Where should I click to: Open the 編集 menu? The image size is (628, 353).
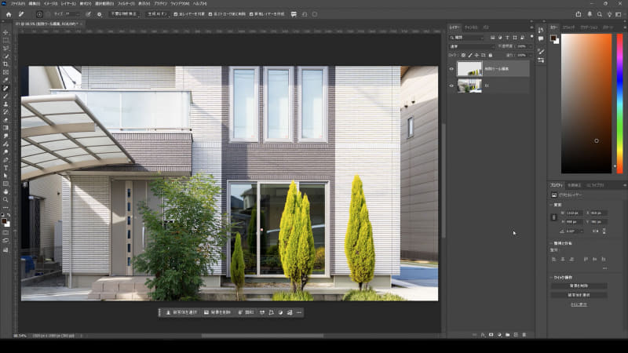click(x=34, y=4)
